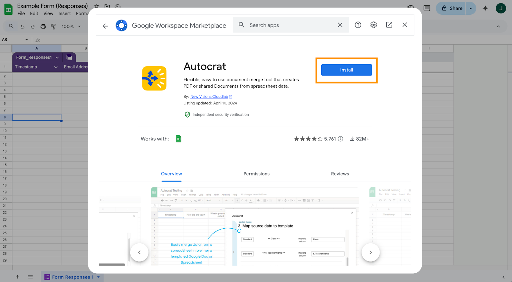Click the Independent security verification shield

tap(188, 114)
